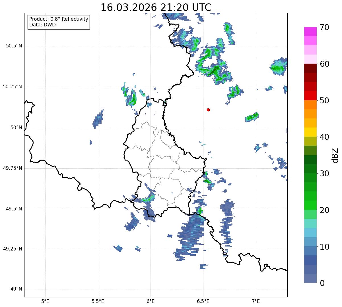
Task: Click the 6°E longitude label
Action: point(151,301)
